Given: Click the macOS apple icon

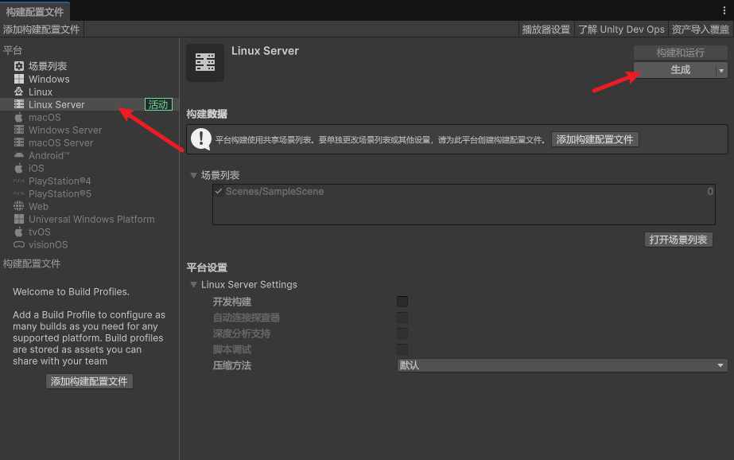Looking at the screenshot, I should click(x=19, y=117).
